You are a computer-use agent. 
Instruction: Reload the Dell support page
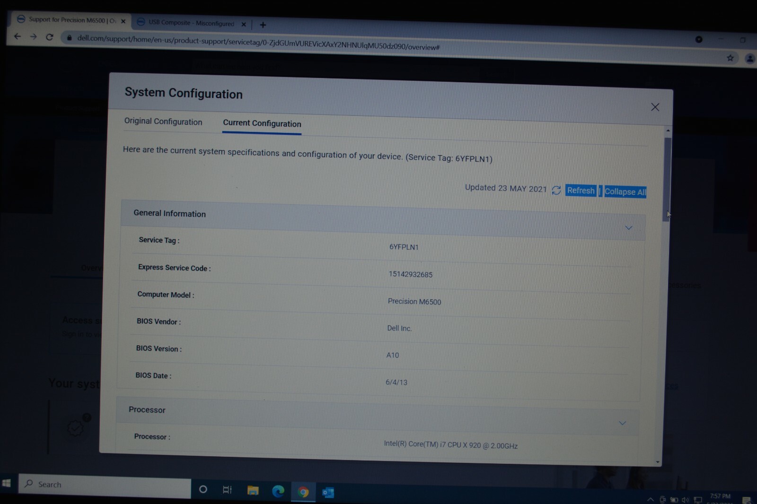click(x=50, y=37)
